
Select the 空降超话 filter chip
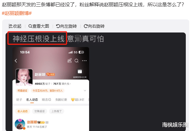coord(40,111)
